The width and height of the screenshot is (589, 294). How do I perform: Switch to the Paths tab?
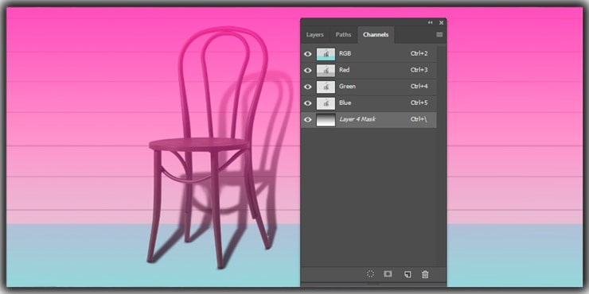click(x=343, y=34)
